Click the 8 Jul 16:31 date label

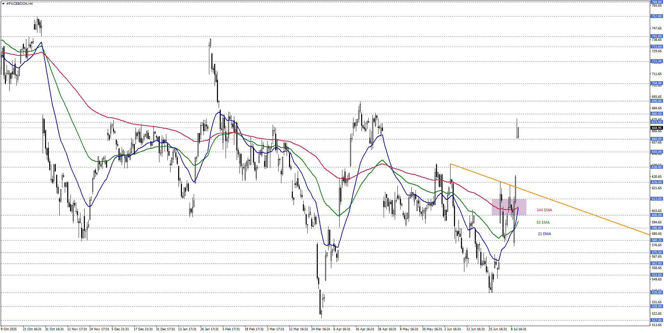click(518, 329)
